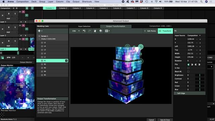Increase the X value with plus
The width and height of the screenshot is (215, 121).
(x=200, y=39)
